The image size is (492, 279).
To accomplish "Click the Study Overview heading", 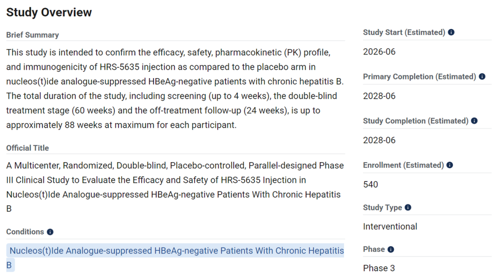I will point(49,12).
